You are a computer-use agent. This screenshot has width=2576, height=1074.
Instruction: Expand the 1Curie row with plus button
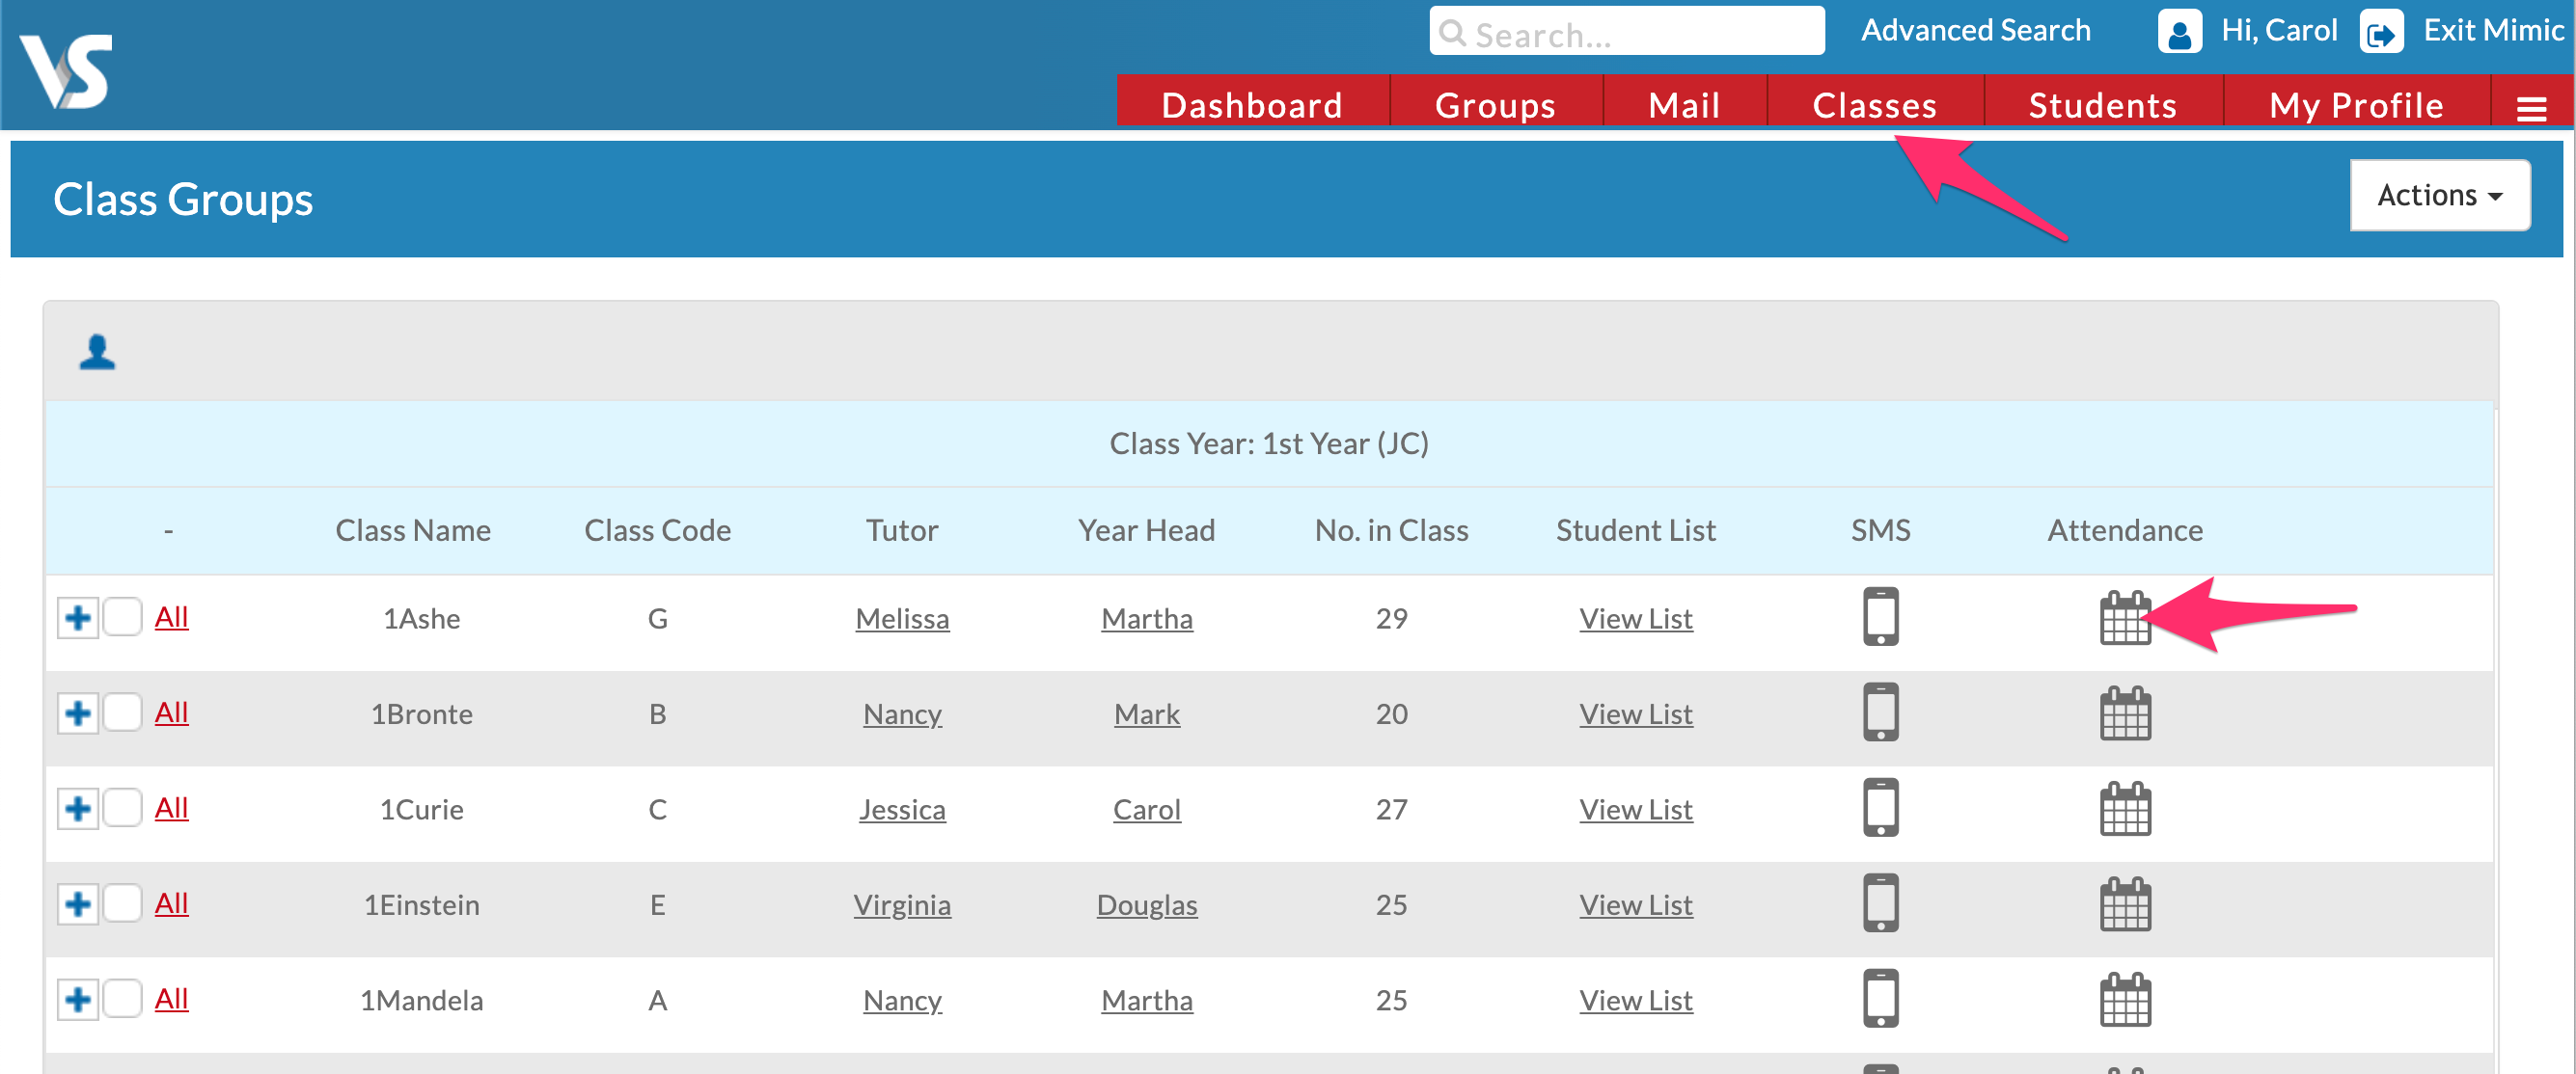[x=78, y=808]
